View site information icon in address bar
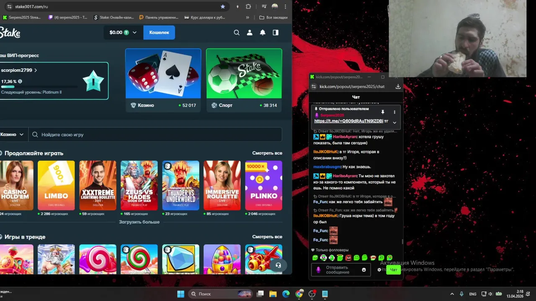Image resolution: width=536 pixels, height=301 pixels. click(9, 7)
